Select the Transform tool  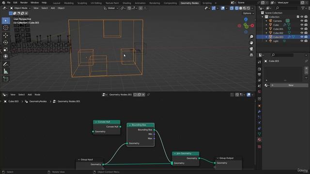tap(6, 57)
